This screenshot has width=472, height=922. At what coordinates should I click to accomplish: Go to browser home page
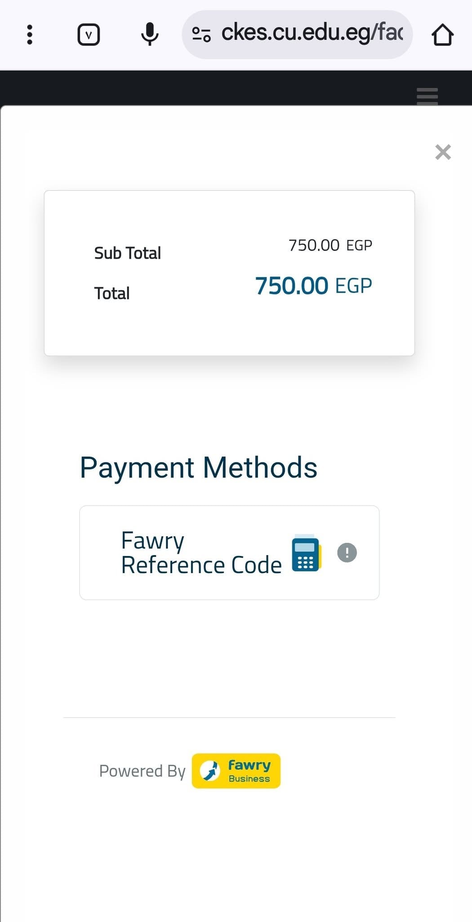443,35
